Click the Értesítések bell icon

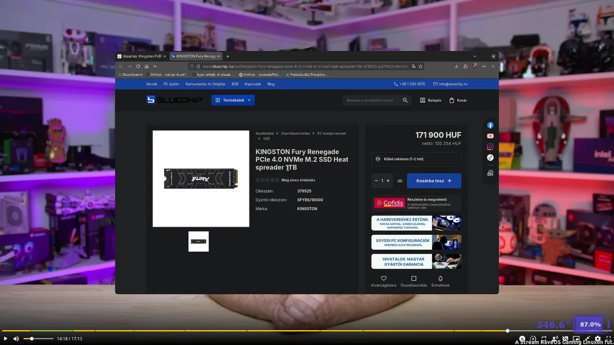coord(440,278)
